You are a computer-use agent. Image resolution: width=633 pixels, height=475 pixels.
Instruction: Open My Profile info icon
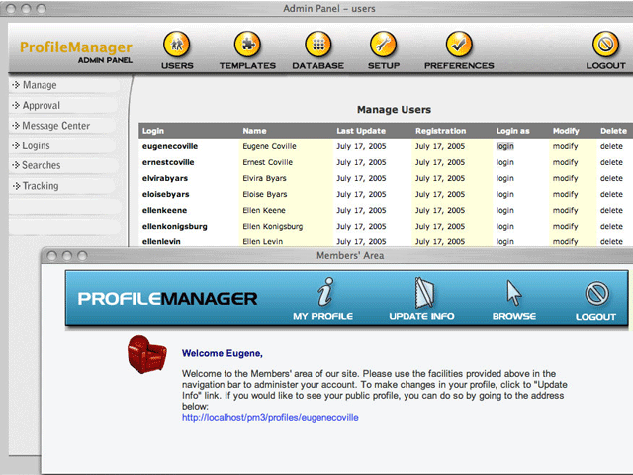pyautogui.click(x=322, y=295)
